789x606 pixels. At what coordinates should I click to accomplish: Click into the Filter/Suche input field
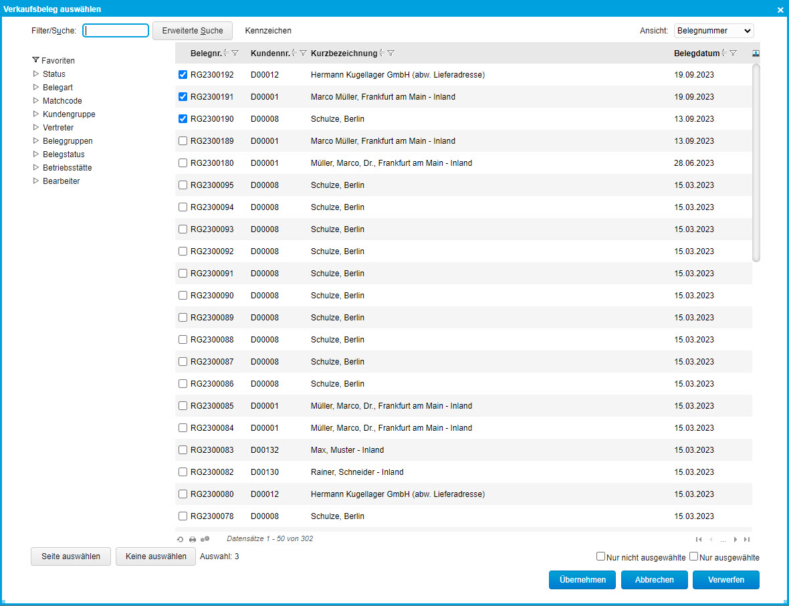click(x=116, y=31)
